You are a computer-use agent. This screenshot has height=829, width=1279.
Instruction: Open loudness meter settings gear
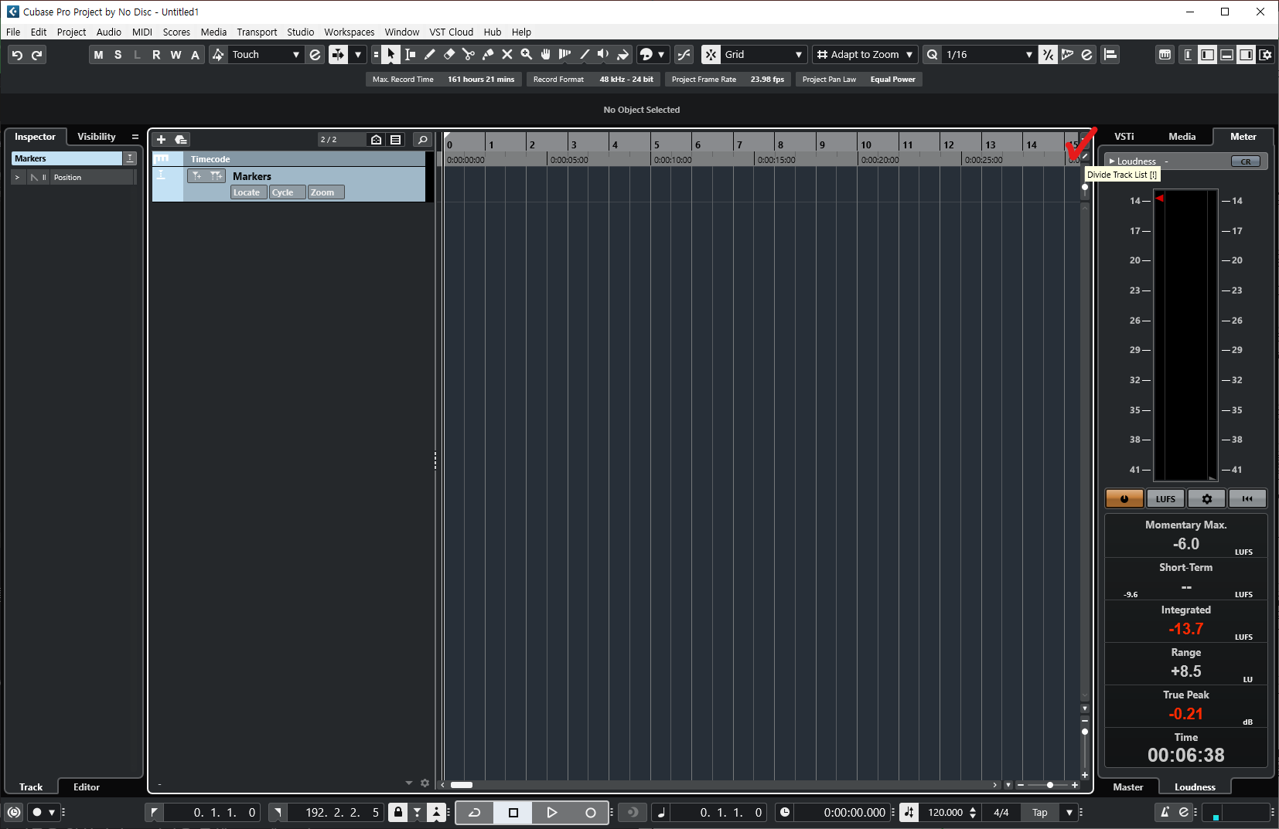[1206, 499]
